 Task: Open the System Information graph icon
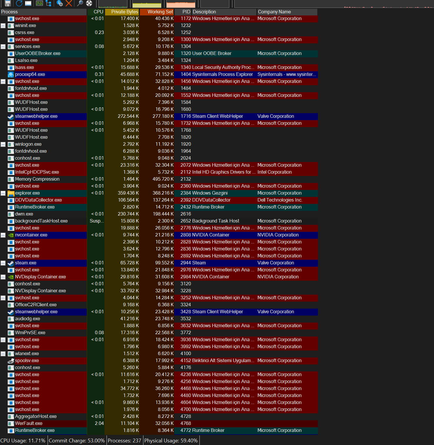tap(39, 3)
